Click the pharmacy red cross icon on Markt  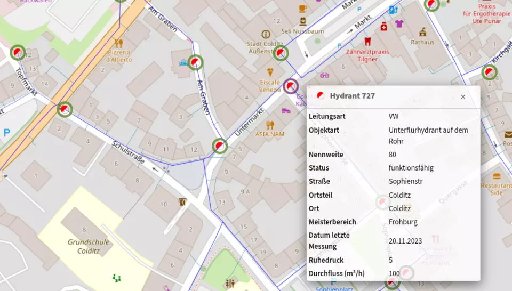[x=383, y=27]
